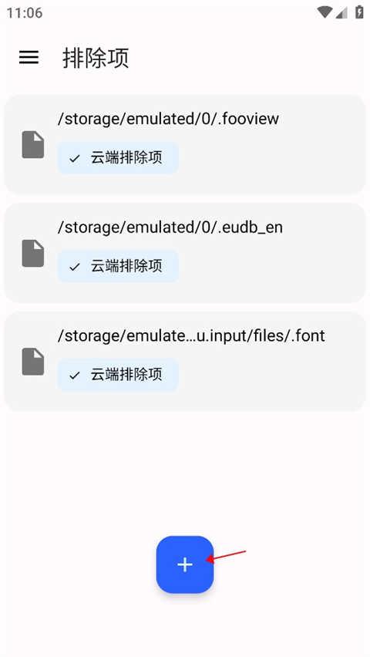Tap the Wi-Fi signal status icon
370x657 pixels.
click(325, 12)
